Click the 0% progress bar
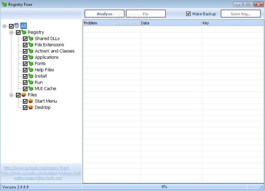This screenshot has width=265, height=191. coord(164,187)
